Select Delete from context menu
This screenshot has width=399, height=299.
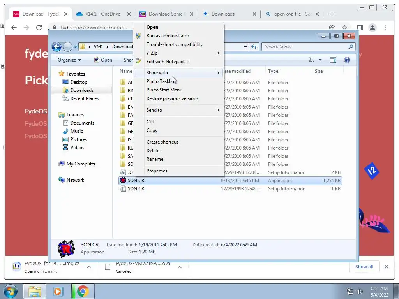coord(178,151)
